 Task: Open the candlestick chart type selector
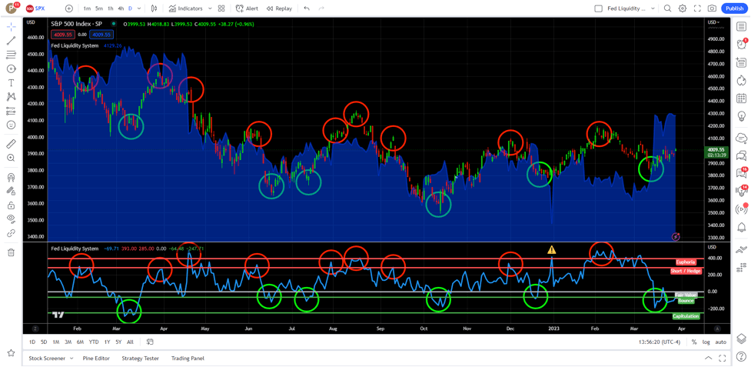pyautogui.click(x=154, y=8)
